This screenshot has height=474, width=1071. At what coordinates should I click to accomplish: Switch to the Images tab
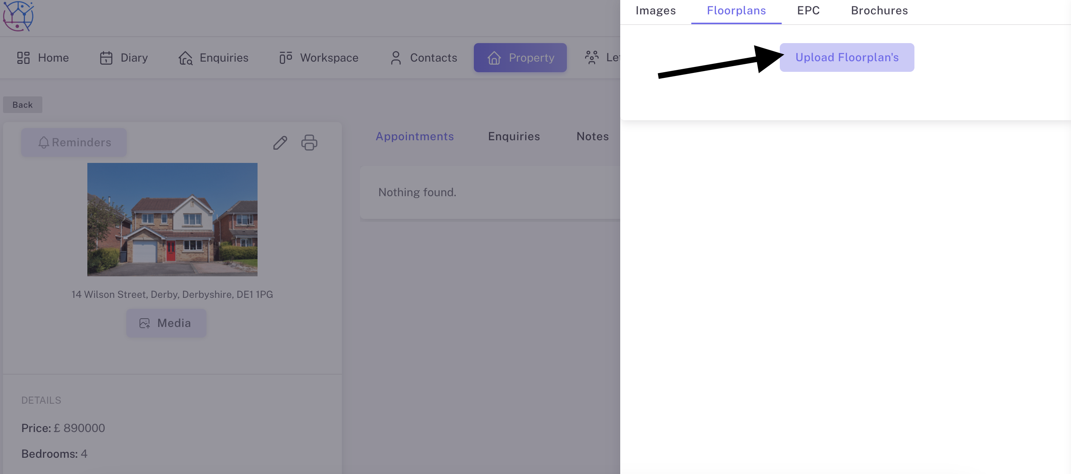655,10
